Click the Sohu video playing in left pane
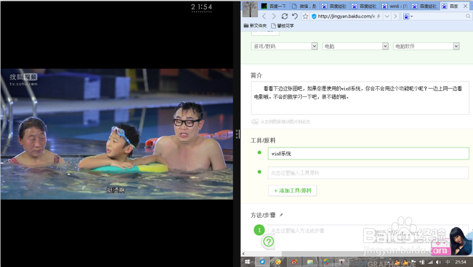Viewport: 473px width, 267px height. (117, 134)
